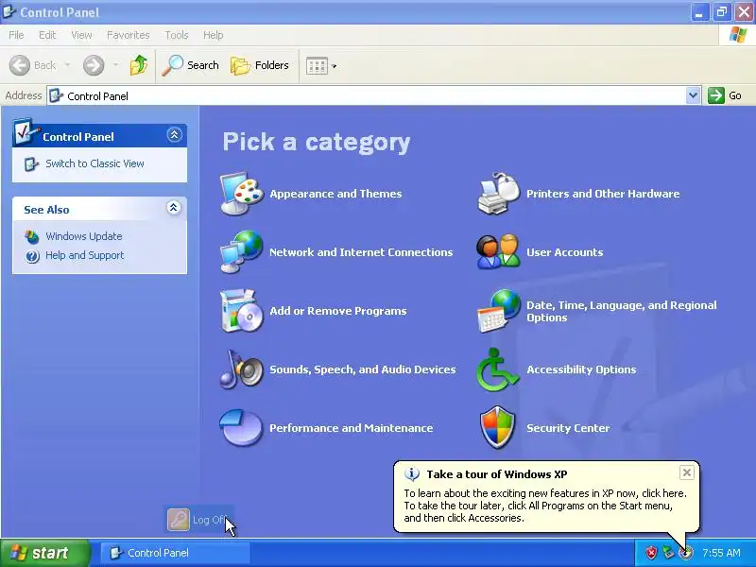Viewport: 756px width, 567px height.
Task: Open the Sounds, Speech, and Audio Devices link
Action: (363, 369)
